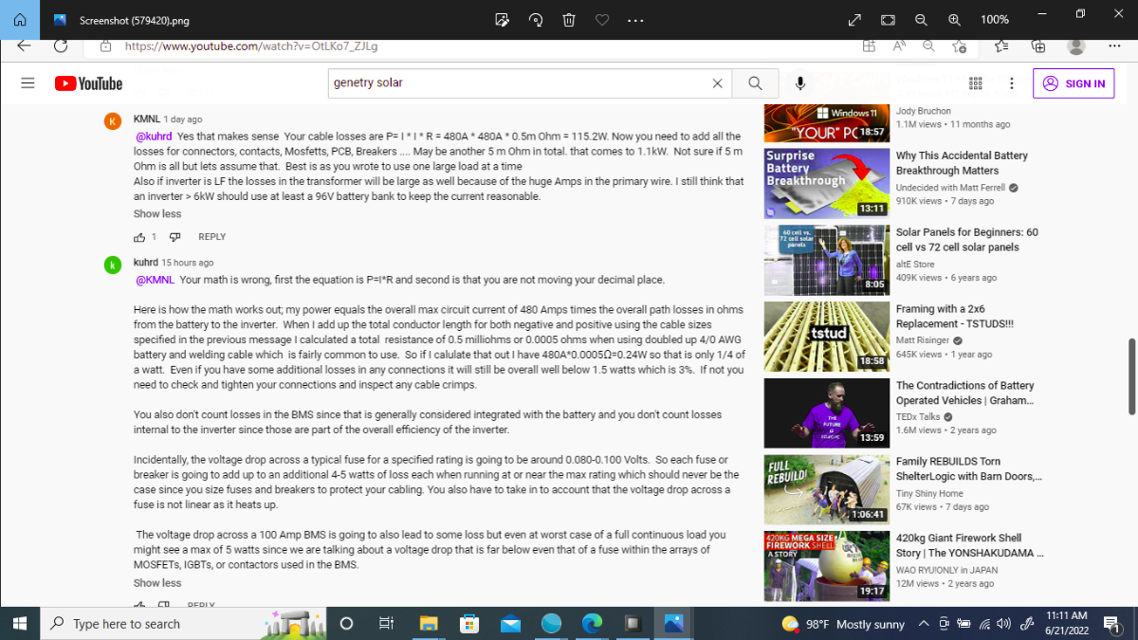Click the magnifier search button

coord(755,83)
